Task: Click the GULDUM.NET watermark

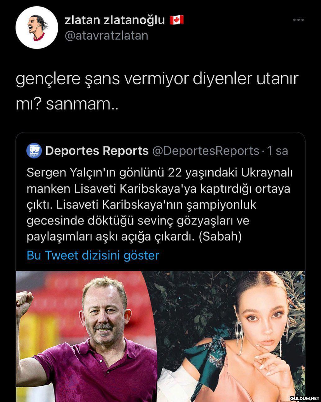Action: click(304, 398)
